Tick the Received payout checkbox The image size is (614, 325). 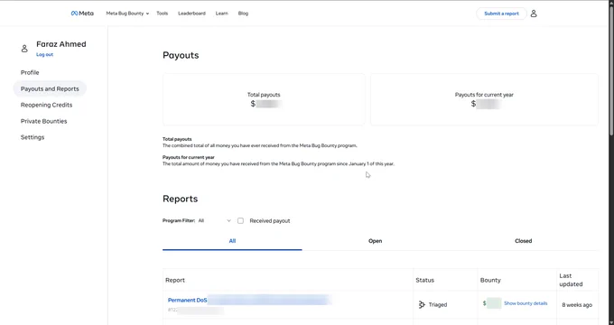[240, 221]
